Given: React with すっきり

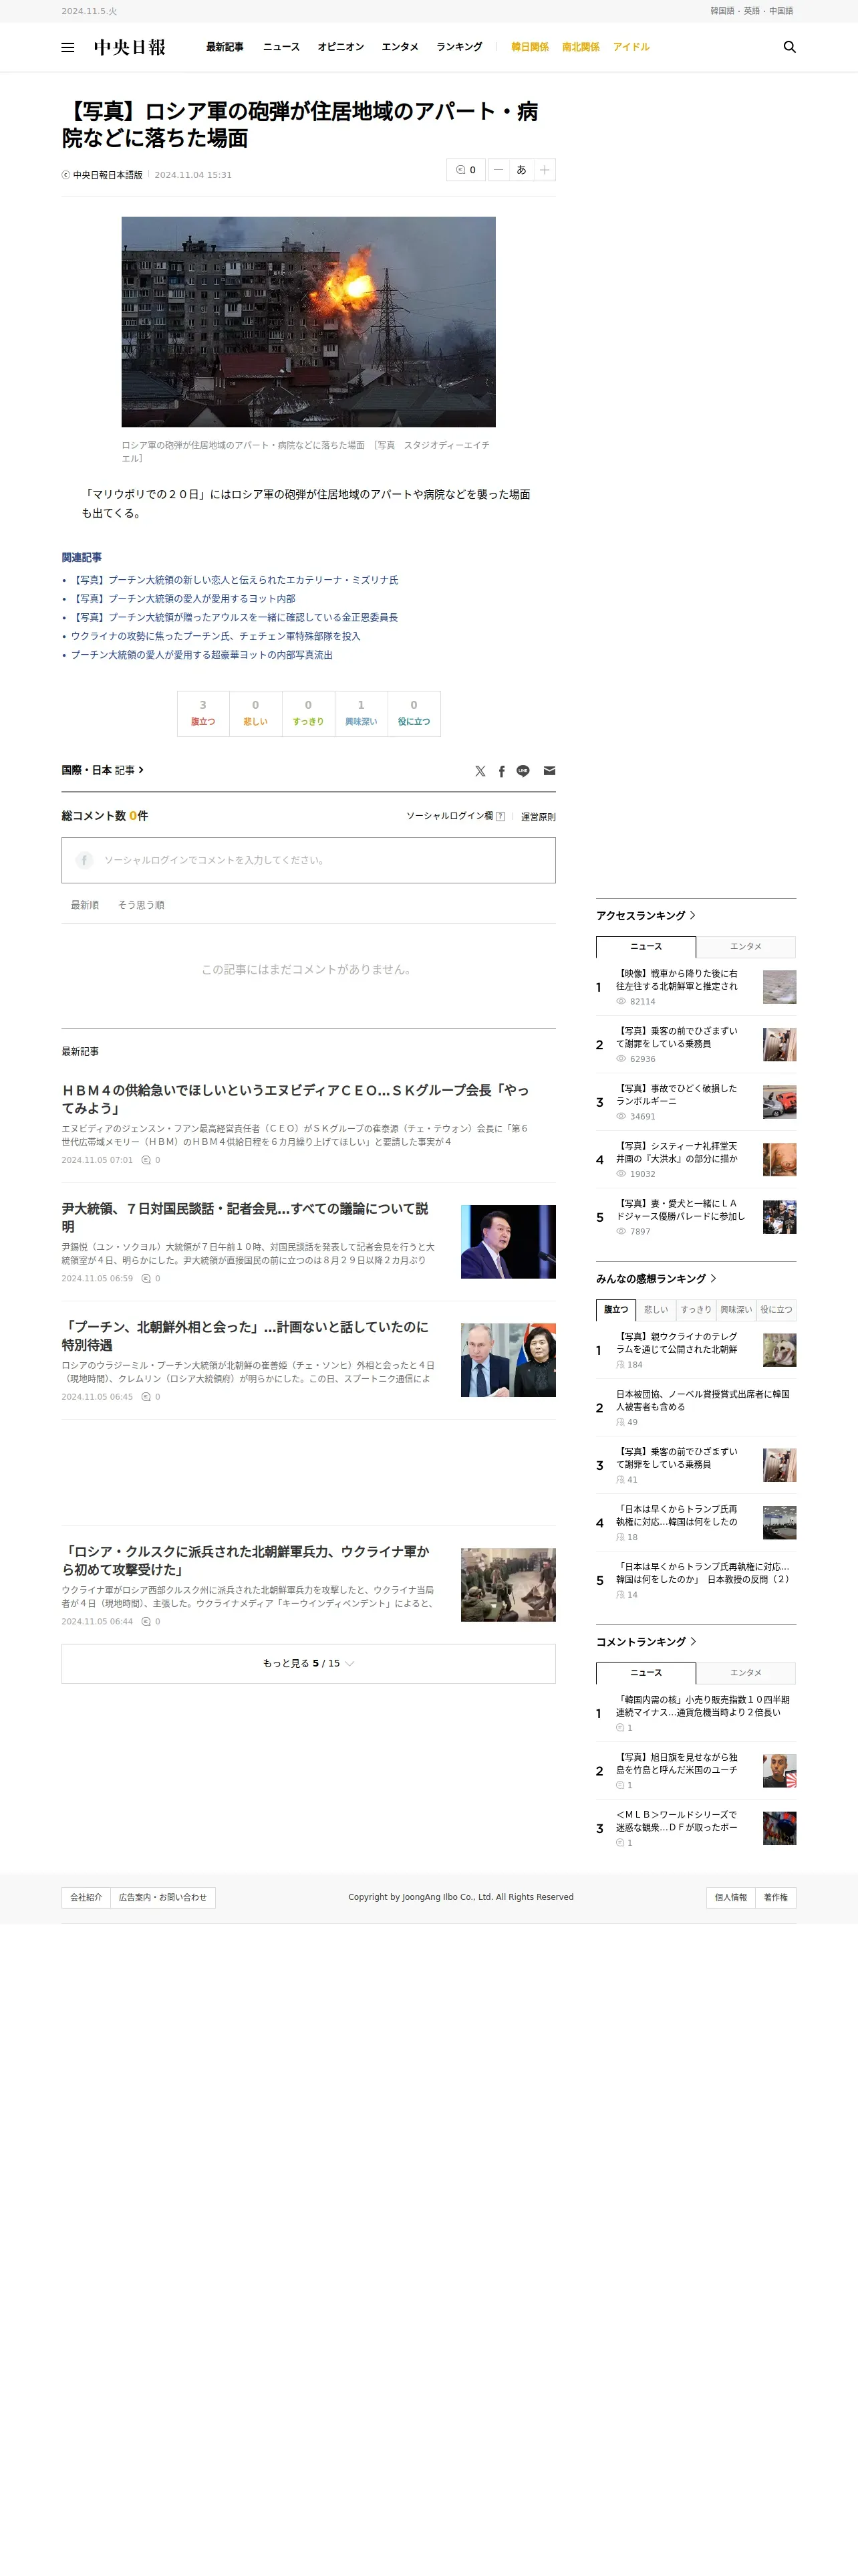Looking at the screenshot, I should [307, 713].
